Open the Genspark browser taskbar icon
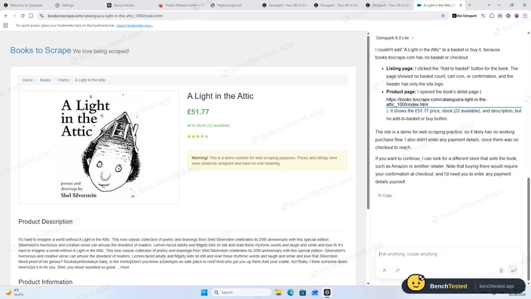Viewport: 531px width, 299px height. click(327, 292)
